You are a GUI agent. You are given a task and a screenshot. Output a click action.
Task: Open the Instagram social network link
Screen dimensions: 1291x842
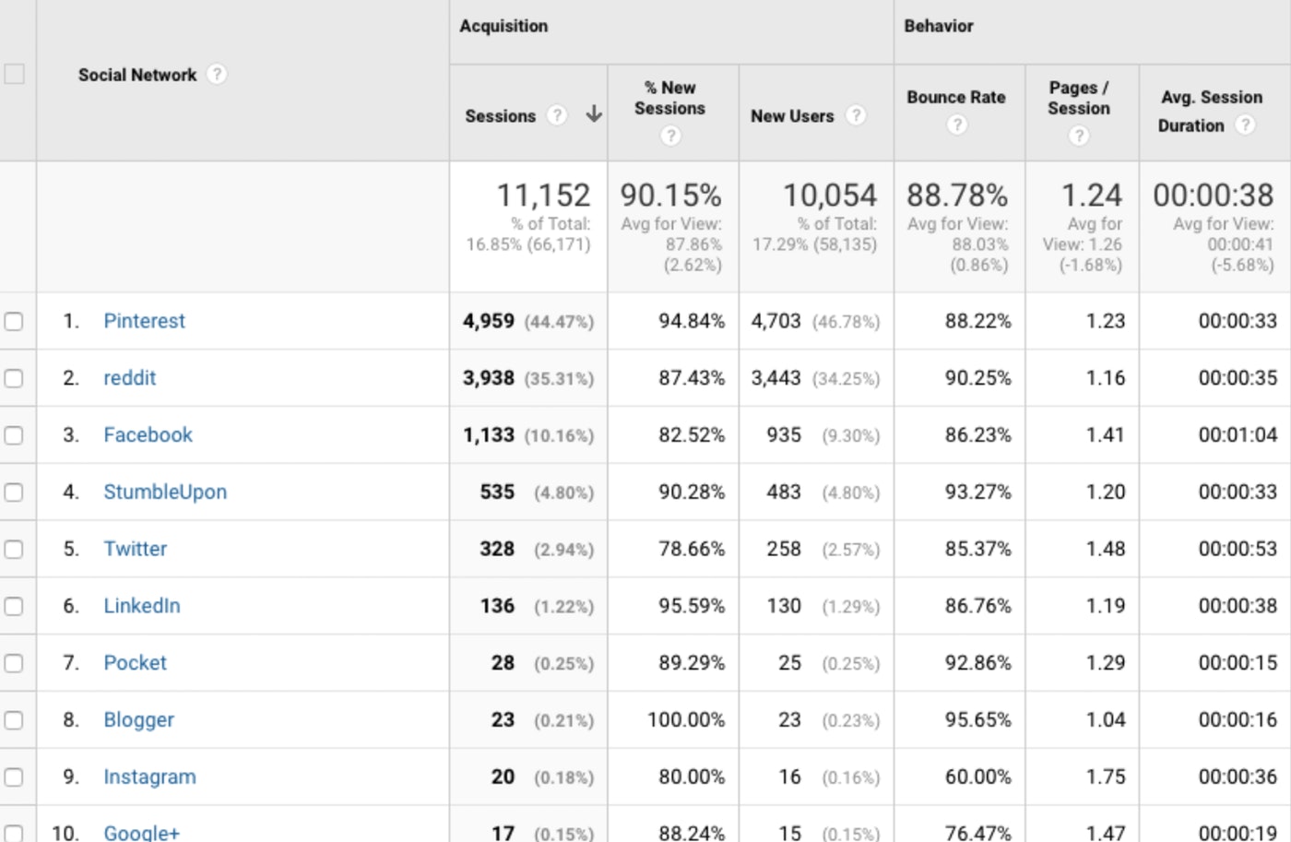[x=149, y=777]
